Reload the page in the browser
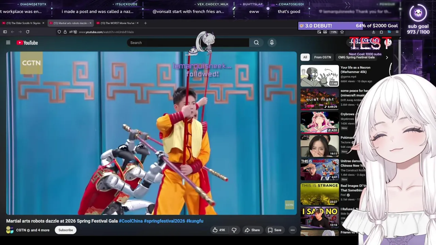This screenshot has height=245, width=436. tap(28, 32)
